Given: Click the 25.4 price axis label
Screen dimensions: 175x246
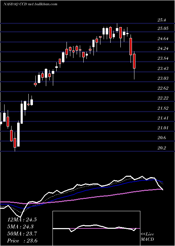Looking at the screenshot, I should (x=162, y=20).
